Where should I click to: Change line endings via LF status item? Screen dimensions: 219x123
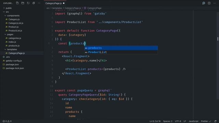coord(185,121)
